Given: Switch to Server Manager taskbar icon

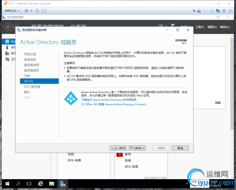Looking at the screenshot, I should point(63,183).
